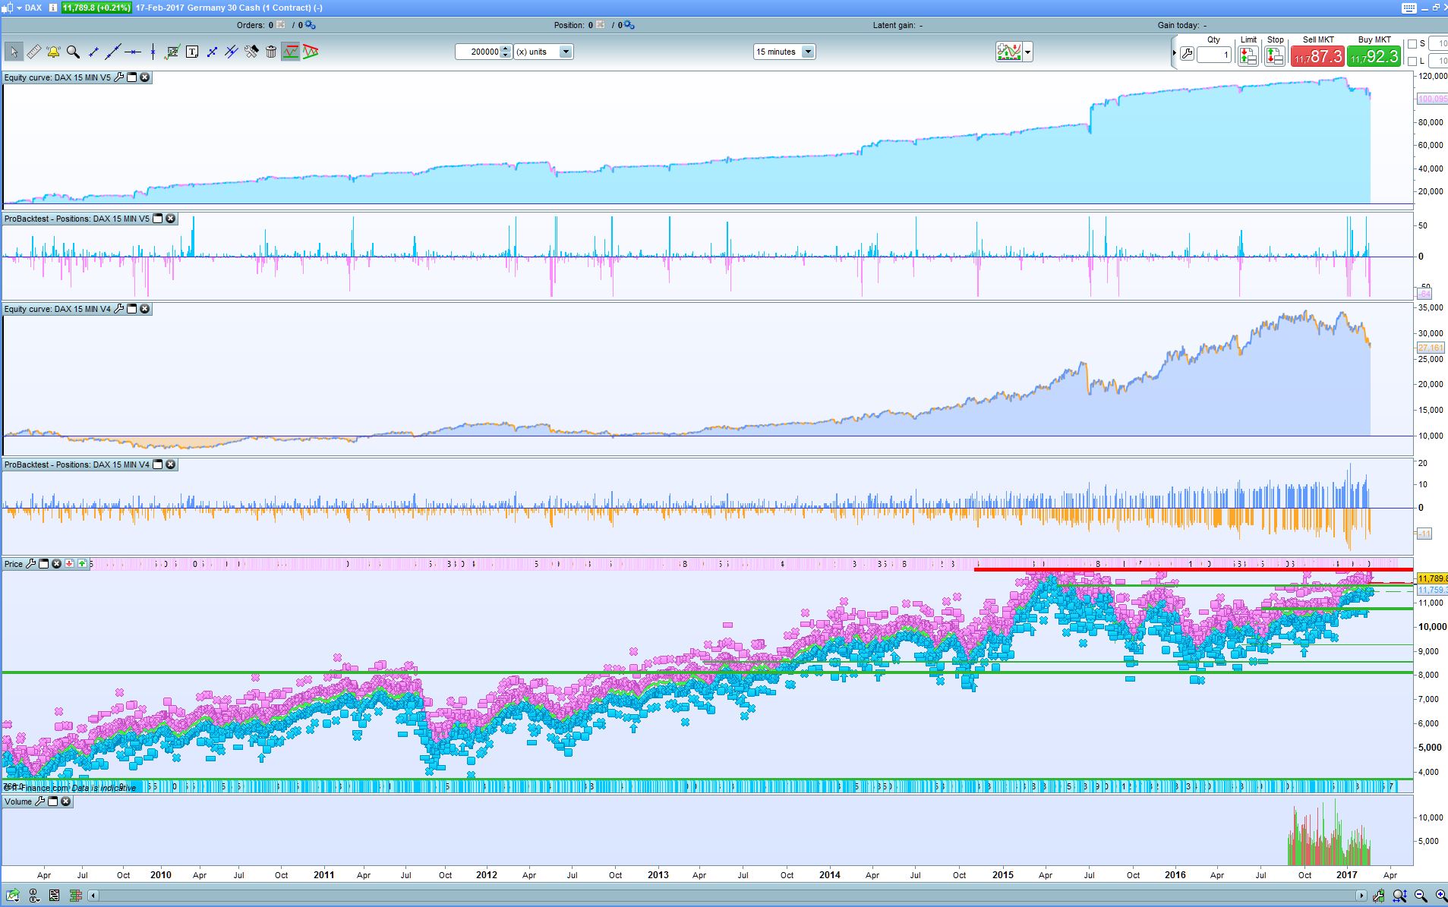Screen dimensions: 1448x907
Task: Click the Stop order icon
Action: 1275,55
